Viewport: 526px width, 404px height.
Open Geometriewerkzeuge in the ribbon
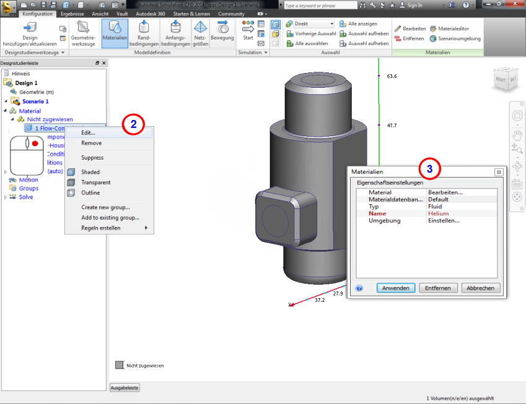(83, 33)
